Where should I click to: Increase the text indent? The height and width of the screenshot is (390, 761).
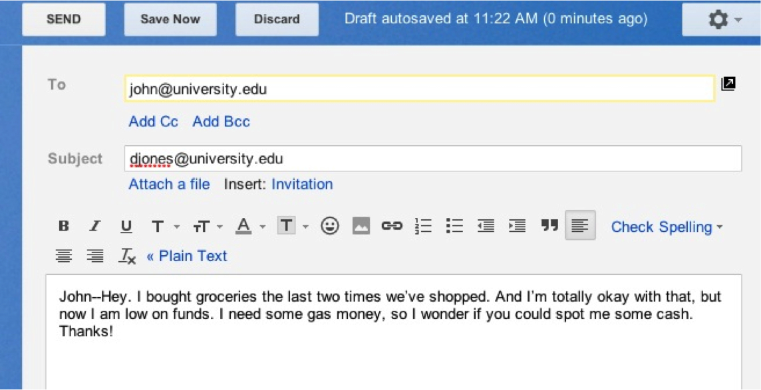coord(518,226)
